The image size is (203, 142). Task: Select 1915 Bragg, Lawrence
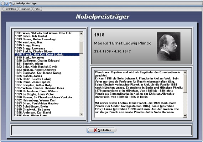[x=47, y=48]
